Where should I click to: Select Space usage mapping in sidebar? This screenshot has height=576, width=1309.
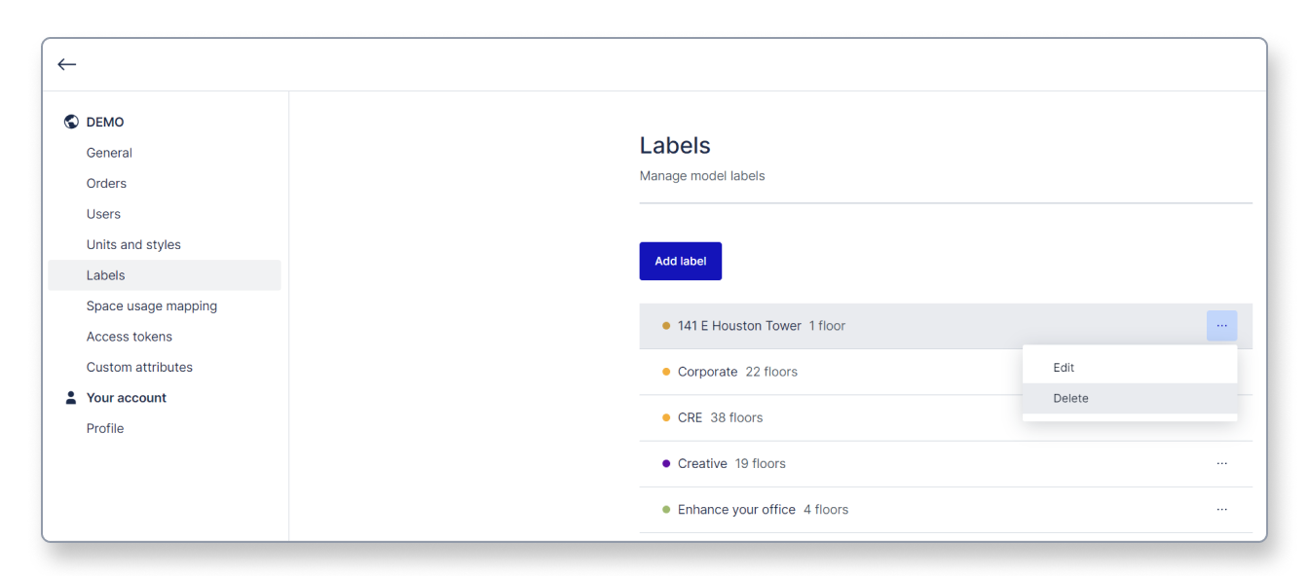click(151, 306)
